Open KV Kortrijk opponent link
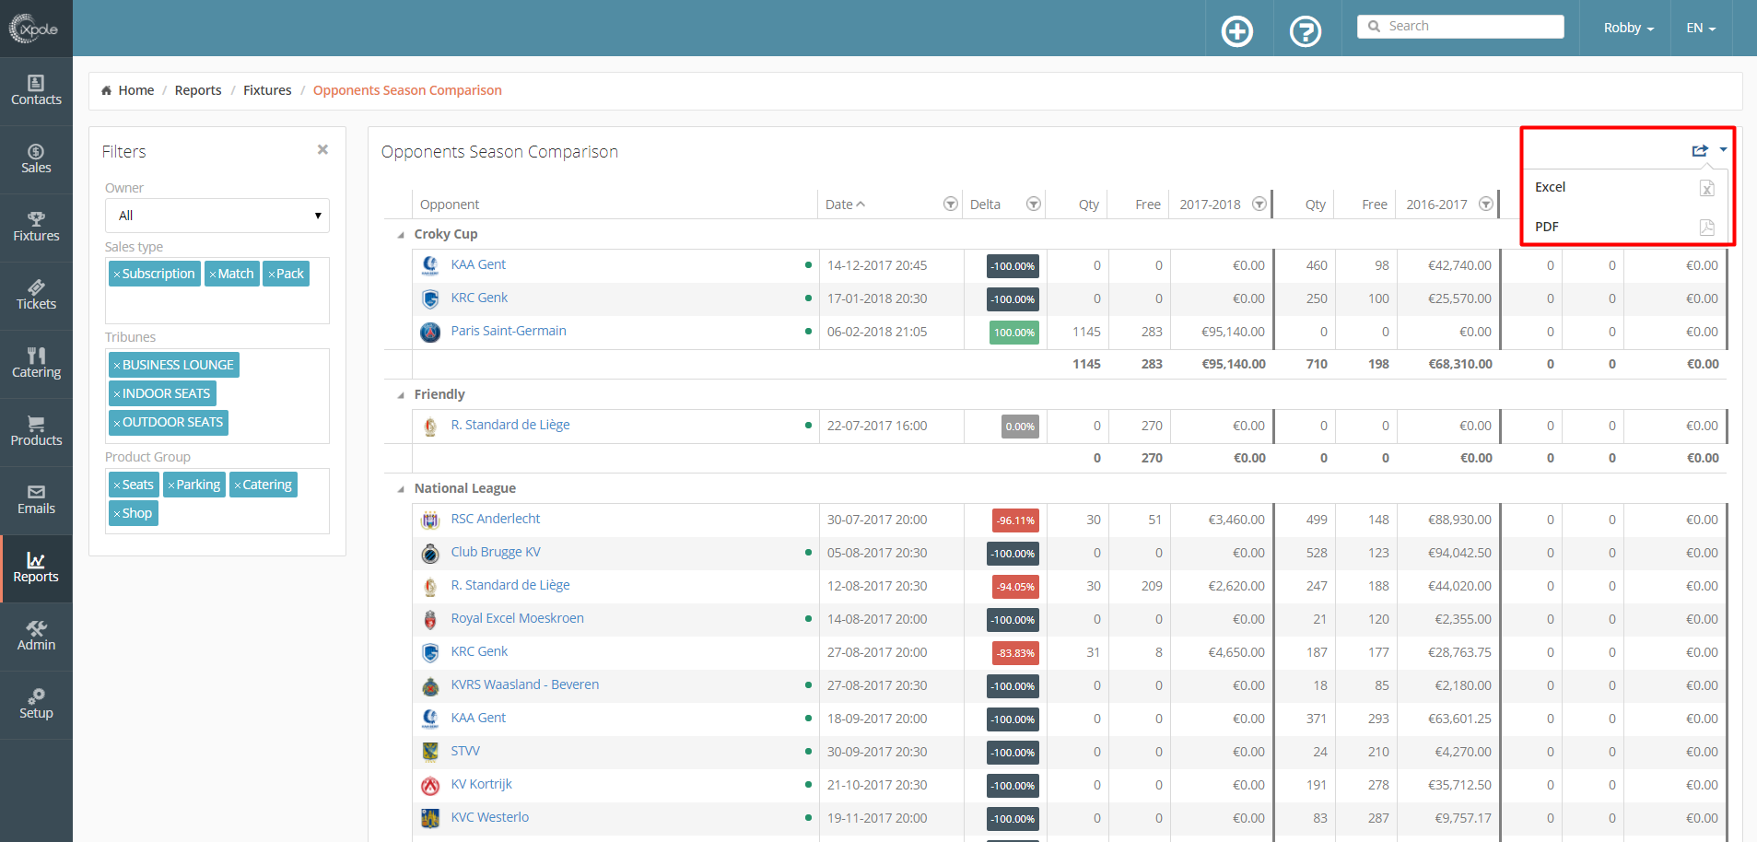 coord(482,784)
